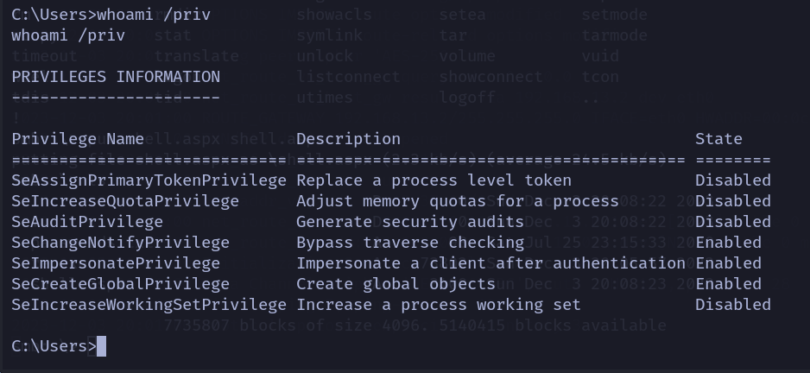Click the SeAssignPrimaryTokenPrivilege entry
810x373 pixels.
point(149,180)
